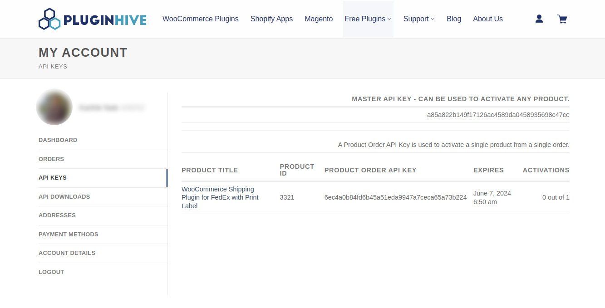Open Payment Methods section
Screen dimensions: 605x308
[69, 235]
